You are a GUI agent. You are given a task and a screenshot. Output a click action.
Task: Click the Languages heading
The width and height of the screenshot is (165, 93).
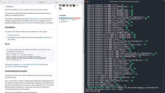click(x=62, y=15)
